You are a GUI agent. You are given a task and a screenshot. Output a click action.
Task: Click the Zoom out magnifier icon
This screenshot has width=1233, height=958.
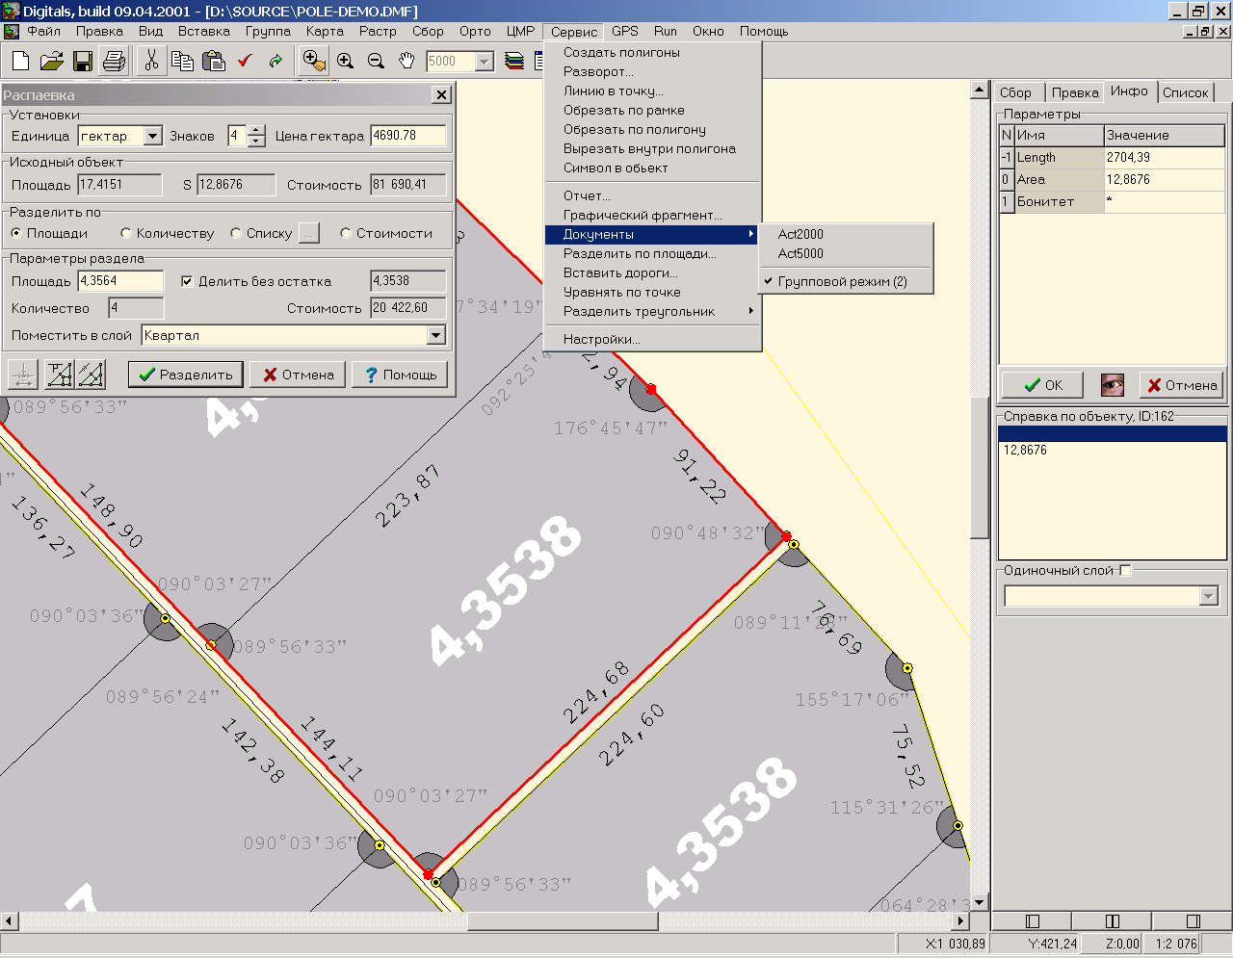point(376,62)
